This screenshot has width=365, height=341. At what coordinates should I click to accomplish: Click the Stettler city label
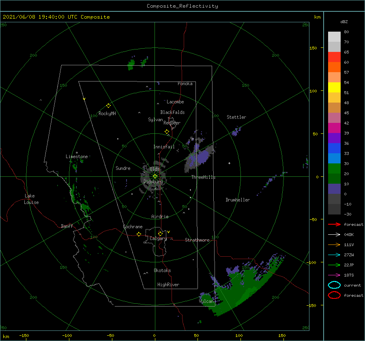pos(236,117)
